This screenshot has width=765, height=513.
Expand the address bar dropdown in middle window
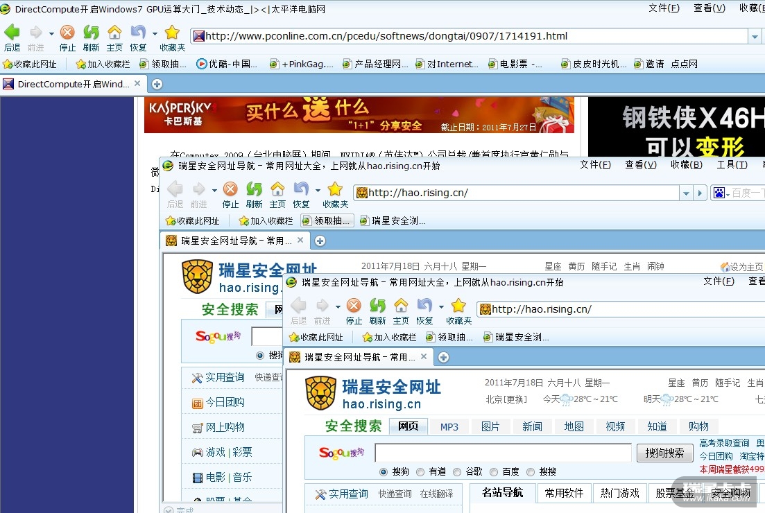pyautogui.click(x=687, y=193)
